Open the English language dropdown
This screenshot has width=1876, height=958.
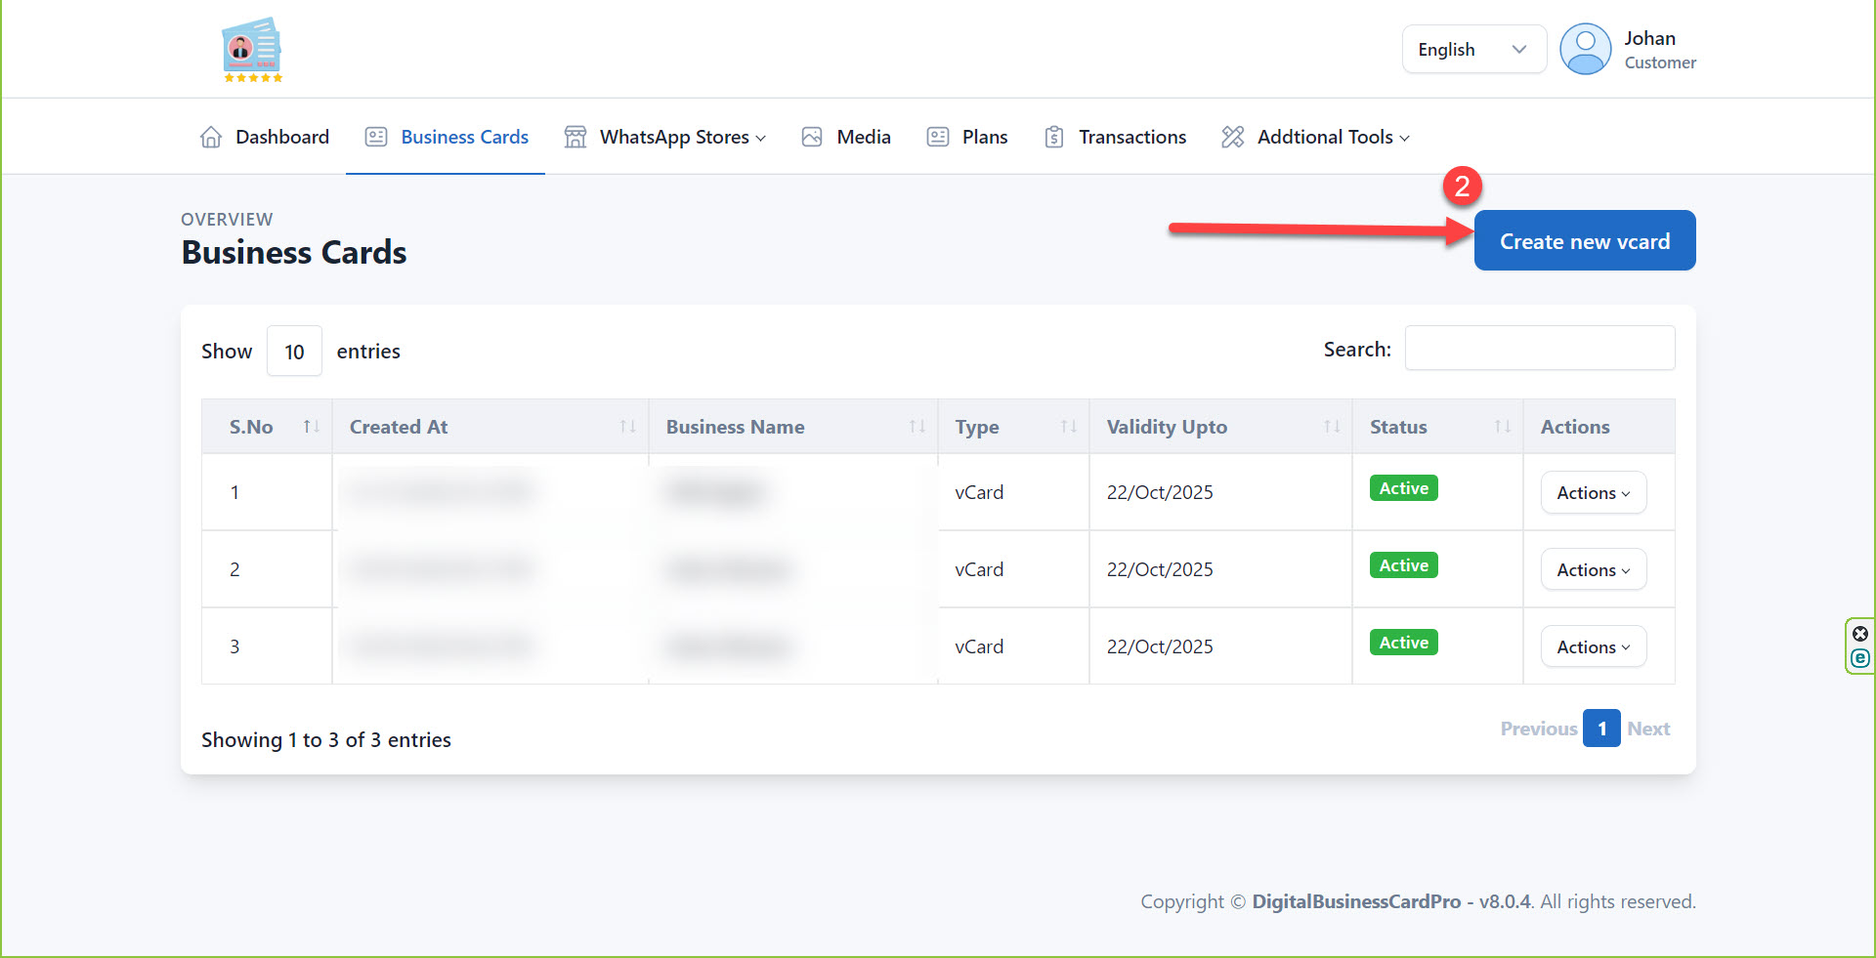click(1473, 50)
